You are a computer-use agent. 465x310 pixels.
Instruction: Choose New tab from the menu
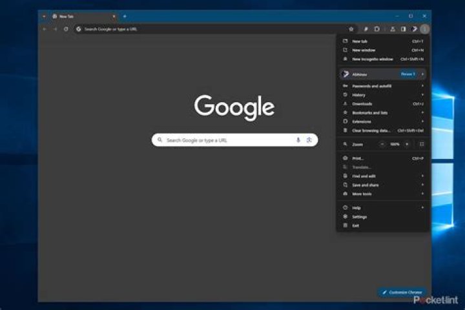[x=383, y=41]
